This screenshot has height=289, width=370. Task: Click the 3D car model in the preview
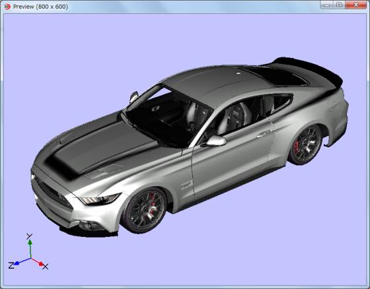pos(190,147)
